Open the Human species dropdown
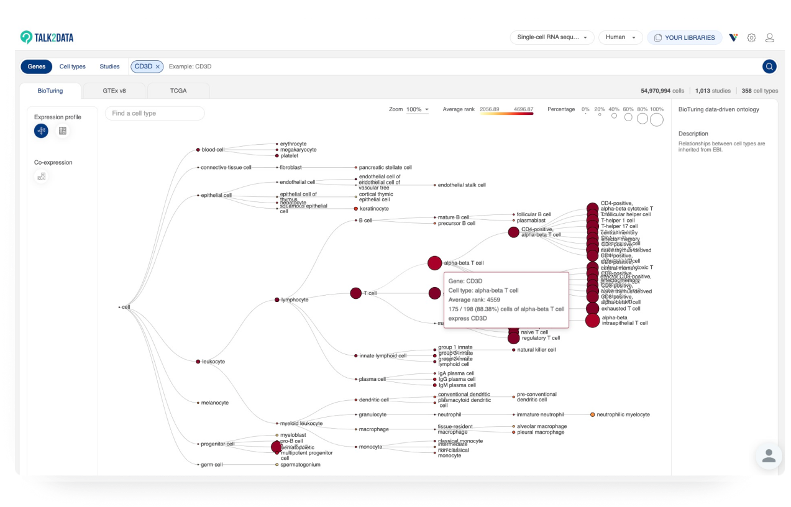The image size is (791, 507). click(x=620, y=37)
